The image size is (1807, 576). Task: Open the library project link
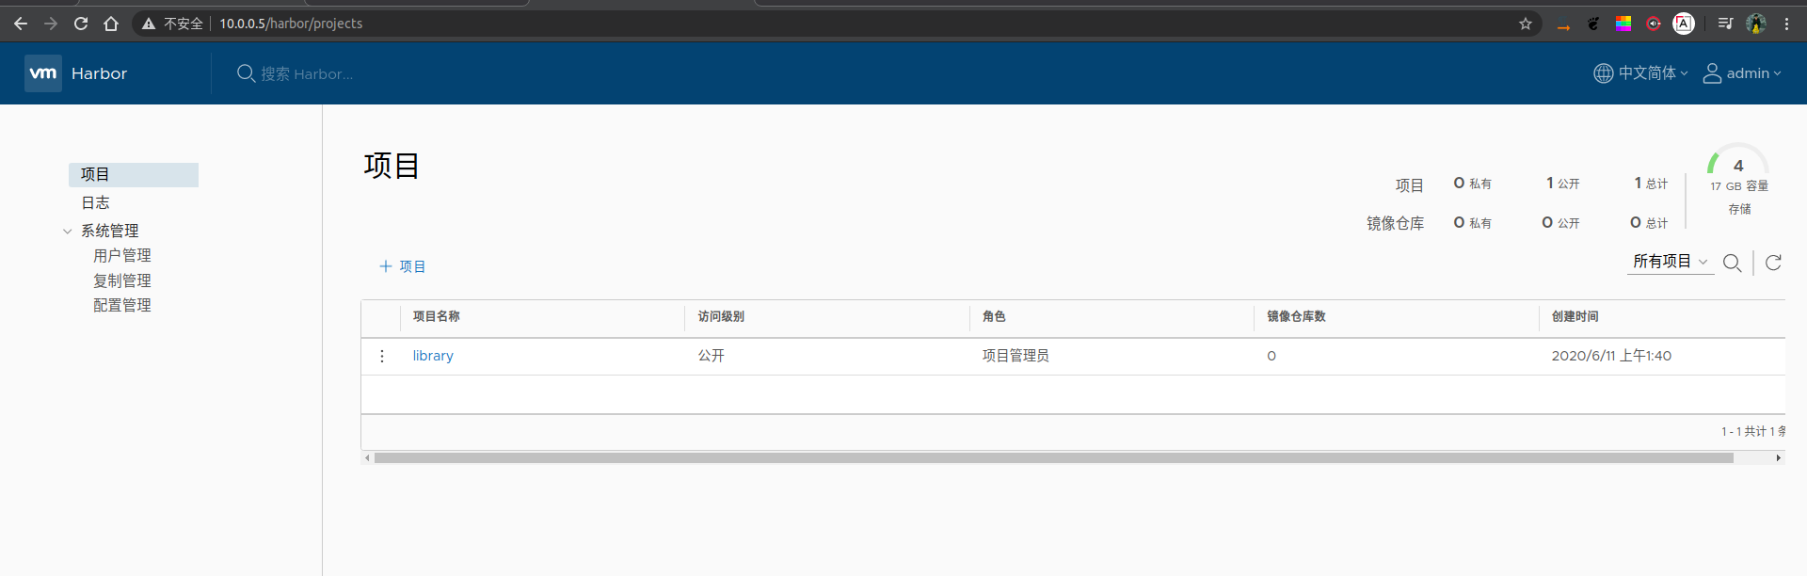point(433,356)
